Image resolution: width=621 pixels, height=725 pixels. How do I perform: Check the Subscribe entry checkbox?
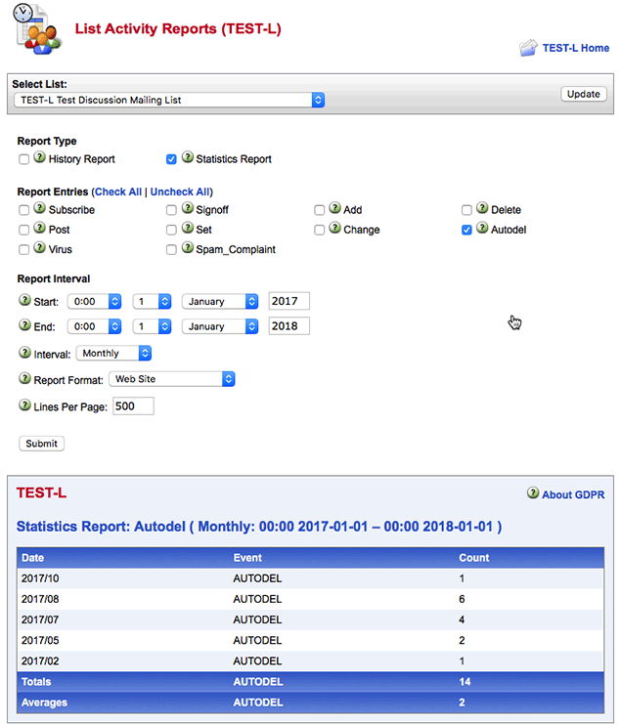pyautogui.click(x=23, y=210)
